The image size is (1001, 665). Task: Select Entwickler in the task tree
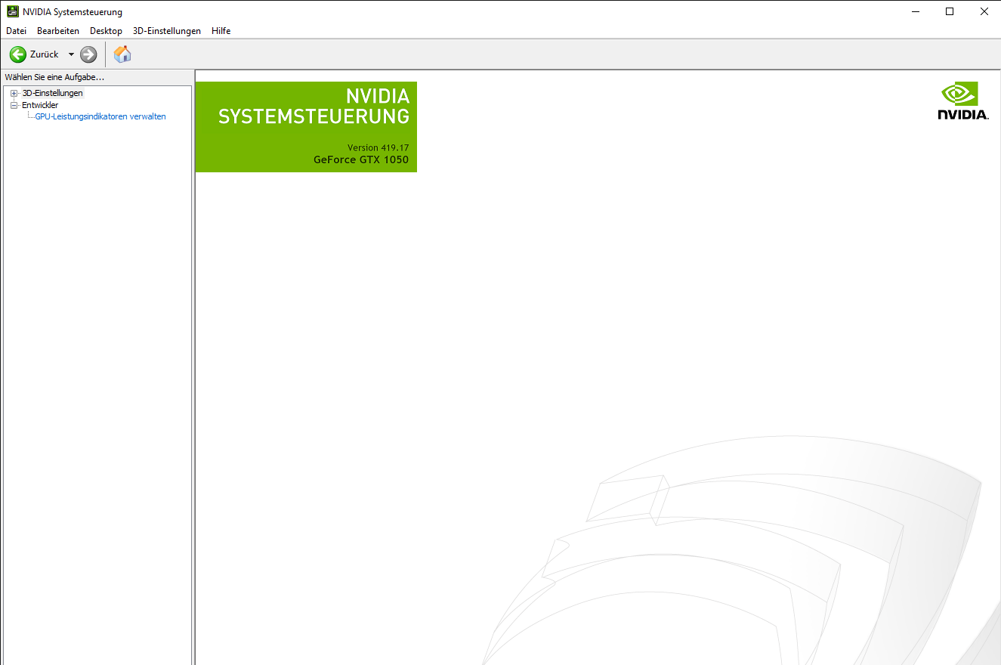[40, 105]
